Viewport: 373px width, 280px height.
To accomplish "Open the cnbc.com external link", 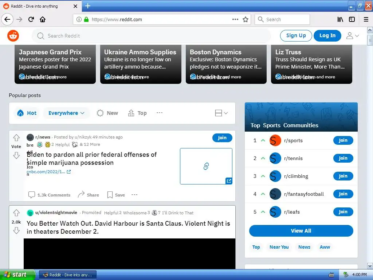I will pyautogui.click(x=48, y=172).
